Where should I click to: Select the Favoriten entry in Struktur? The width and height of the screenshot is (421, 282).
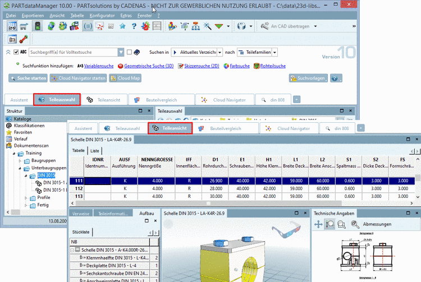point(23,132)
